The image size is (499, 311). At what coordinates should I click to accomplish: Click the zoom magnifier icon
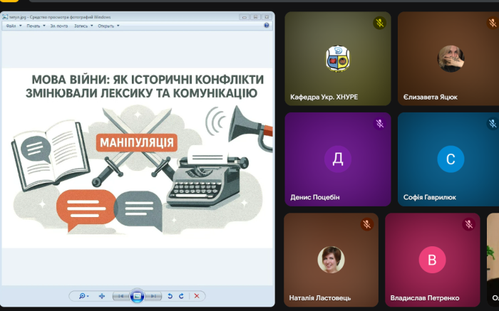[83, 295]
